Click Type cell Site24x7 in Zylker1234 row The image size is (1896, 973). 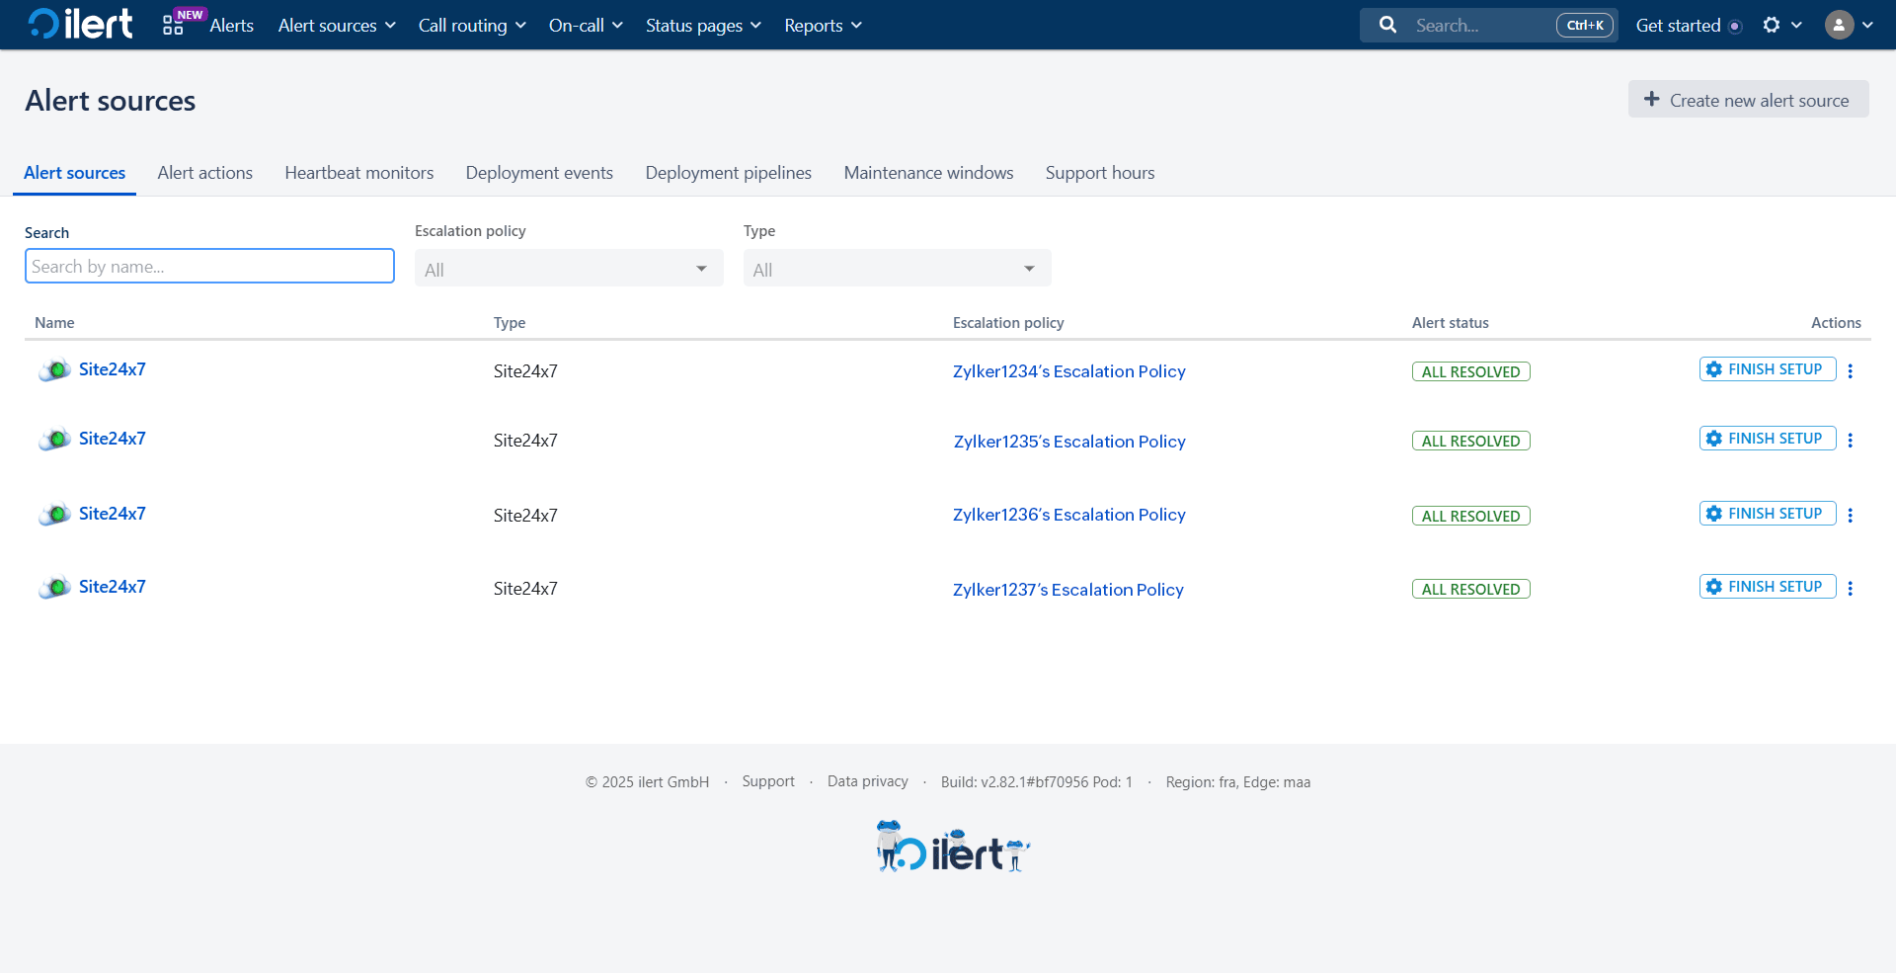[x=525, y=371]
